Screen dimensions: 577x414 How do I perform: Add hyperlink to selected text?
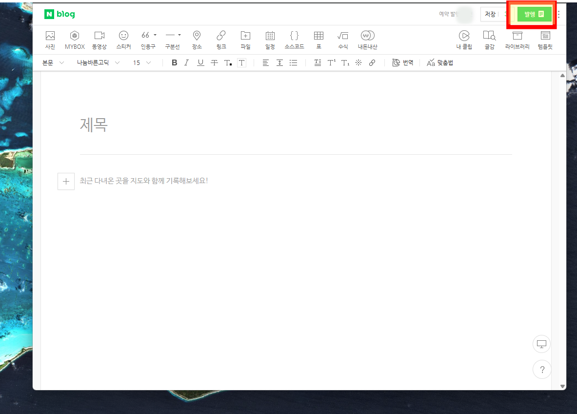pyautogui.click(x=372, y=62)
